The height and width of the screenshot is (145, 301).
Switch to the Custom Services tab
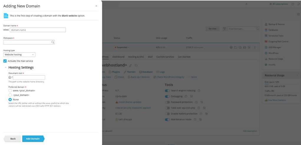[x=165, y=57]
